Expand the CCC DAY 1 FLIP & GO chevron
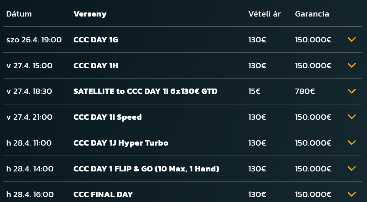Viewport: 367px width, 202px height. [x=351, y=169]
